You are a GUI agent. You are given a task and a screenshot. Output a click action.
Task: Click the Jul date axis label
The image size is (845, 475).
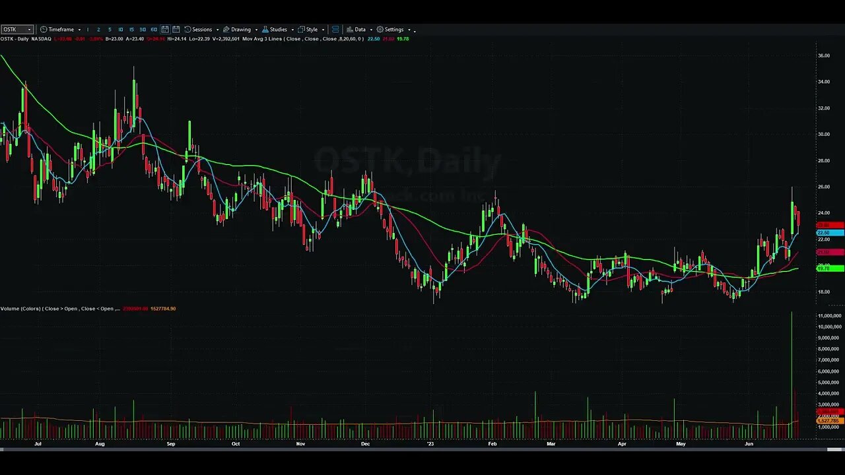[x=38, y=444]
